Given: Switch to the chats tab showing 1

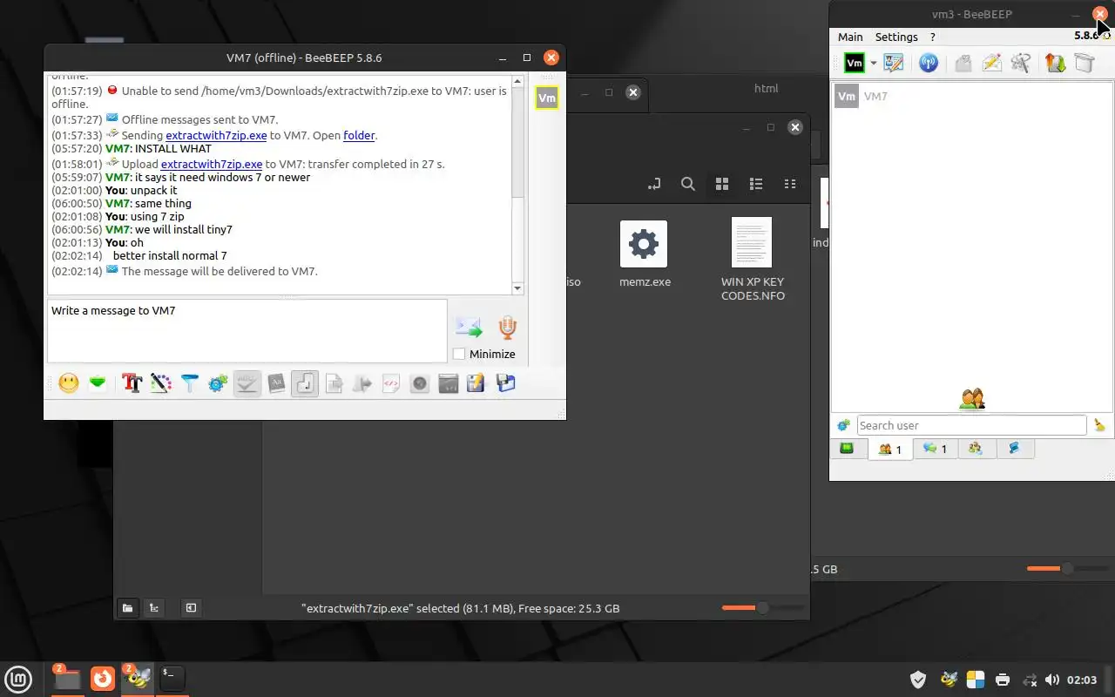Looking at the screenshot, I should 935,449.
